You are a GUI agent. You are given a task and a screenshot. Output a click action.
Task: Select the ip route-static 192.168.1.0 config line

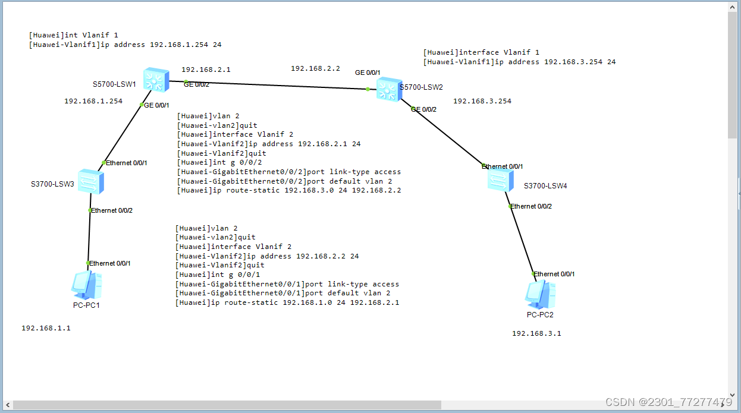(x=287, y=302)
